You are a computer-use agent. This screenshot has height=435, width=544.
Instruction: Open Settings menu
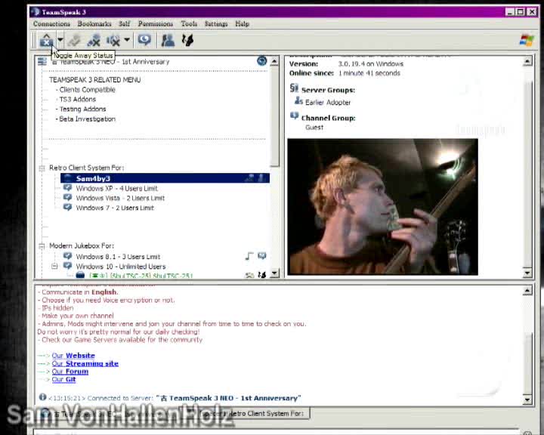tap(216, 24)
